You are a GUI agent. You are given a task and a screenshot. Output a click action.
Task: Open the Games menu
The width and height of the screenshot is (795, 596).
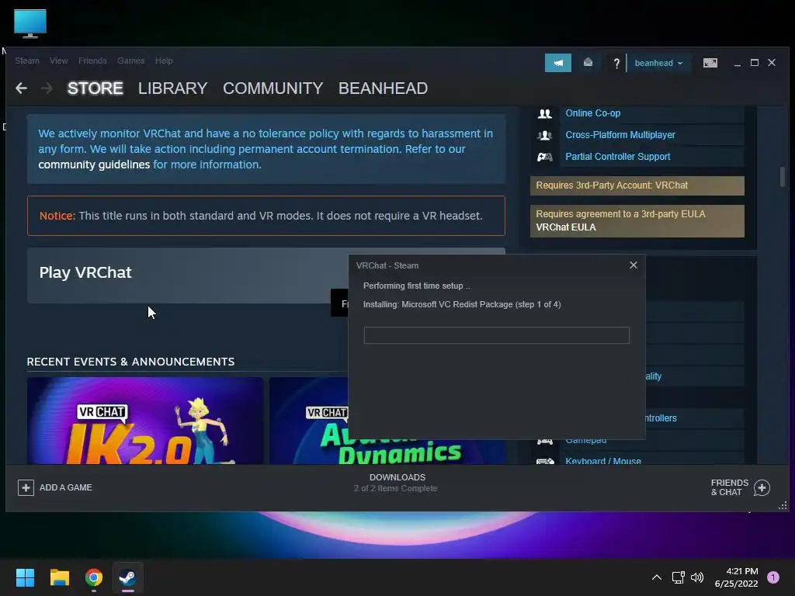click(x=130, y=61)
